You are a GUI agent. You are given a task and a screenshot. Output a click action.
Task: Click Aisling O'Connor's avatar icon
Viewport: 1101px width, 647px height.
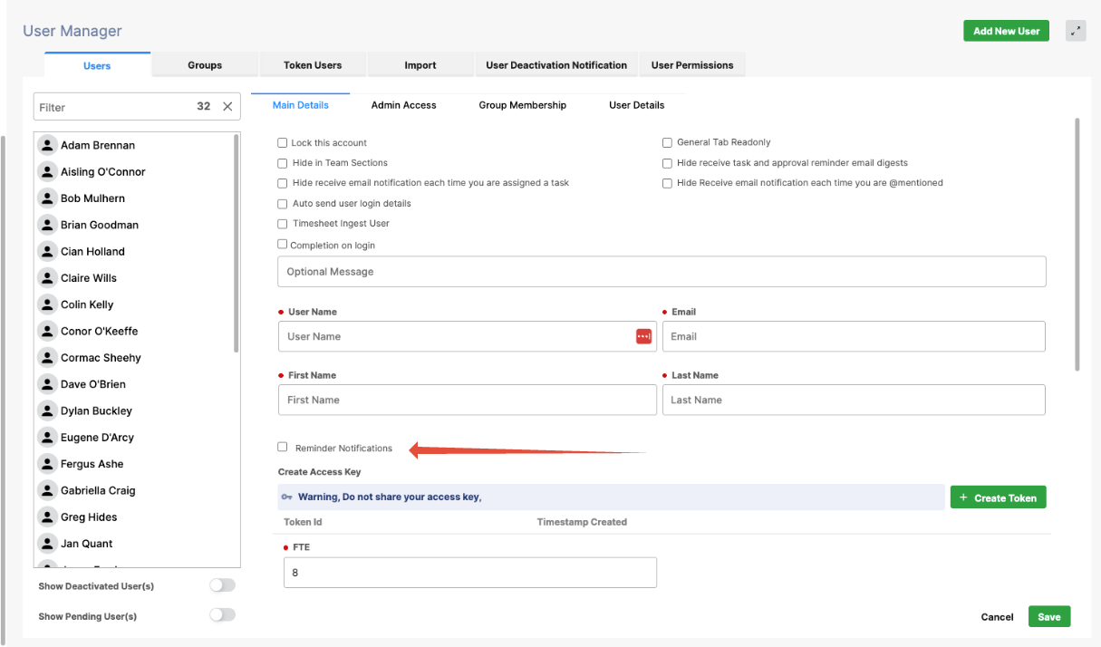(48, 171)
